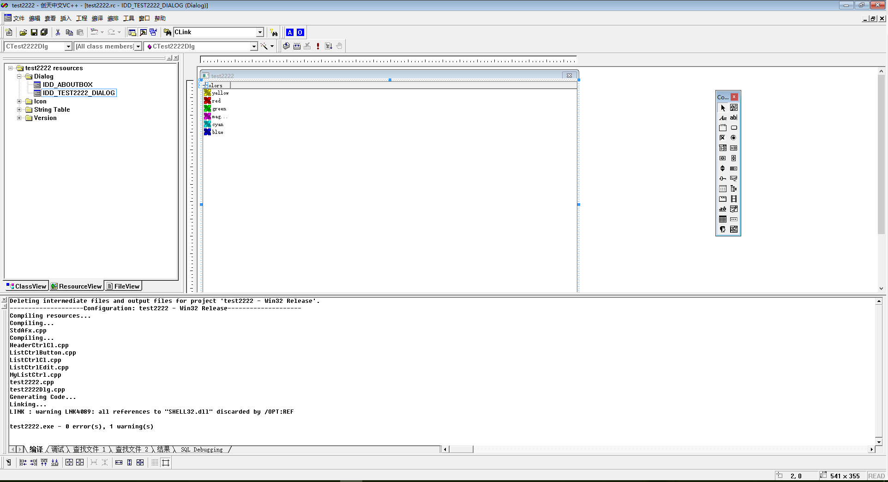
Task: Click the Save All icon
Action: coord(44,32)
